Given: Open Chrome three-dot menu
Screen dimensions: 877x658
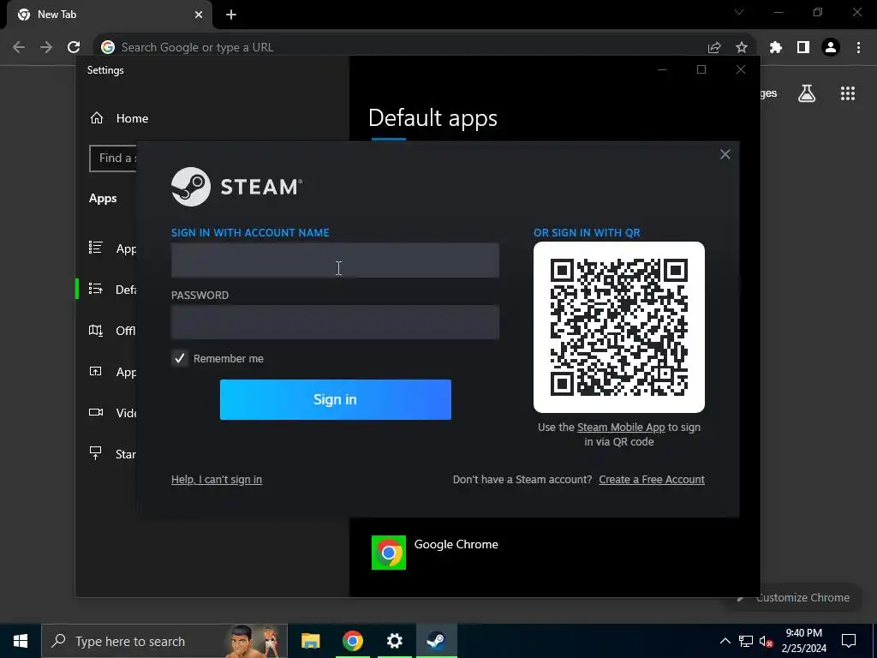Looking at the screenshot, I should point(858,48).
